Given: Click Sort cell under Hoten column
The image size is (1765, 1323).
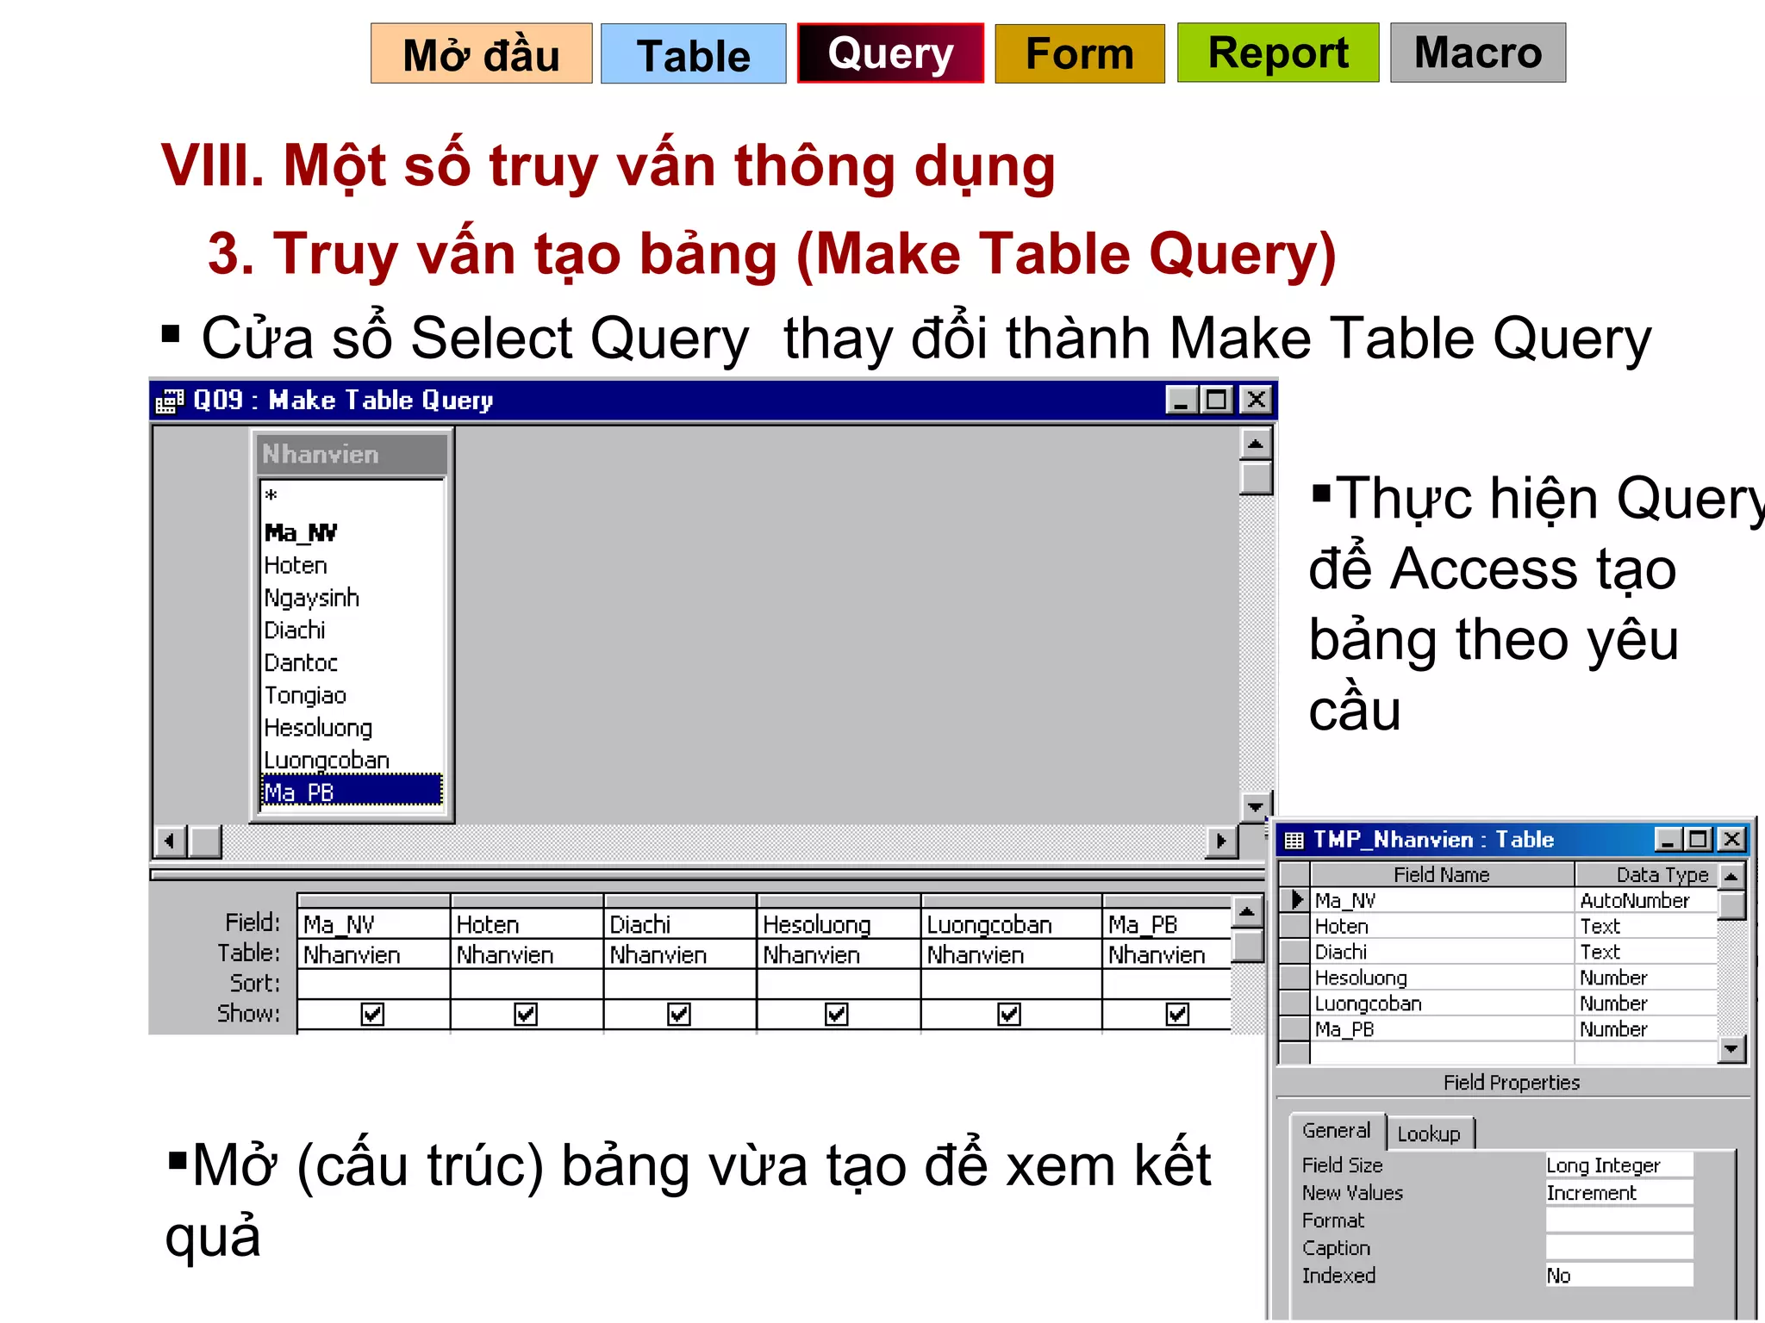Looking at the screenshot, I should 527,984.
